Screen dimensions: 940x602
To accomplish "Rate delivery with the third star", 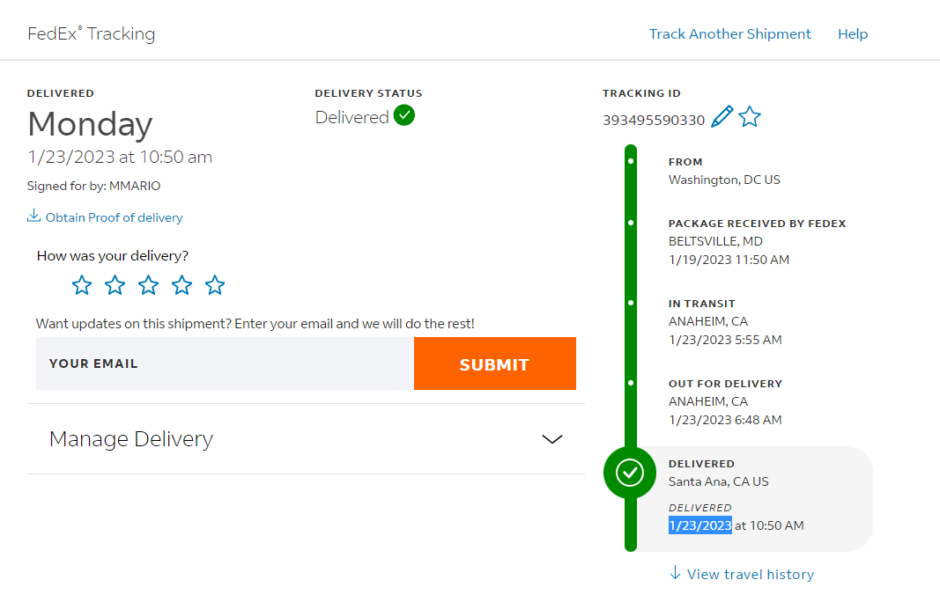I will click(148, 285).
